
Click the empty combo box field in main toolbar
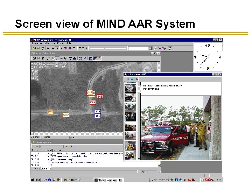tap(138, 48)
